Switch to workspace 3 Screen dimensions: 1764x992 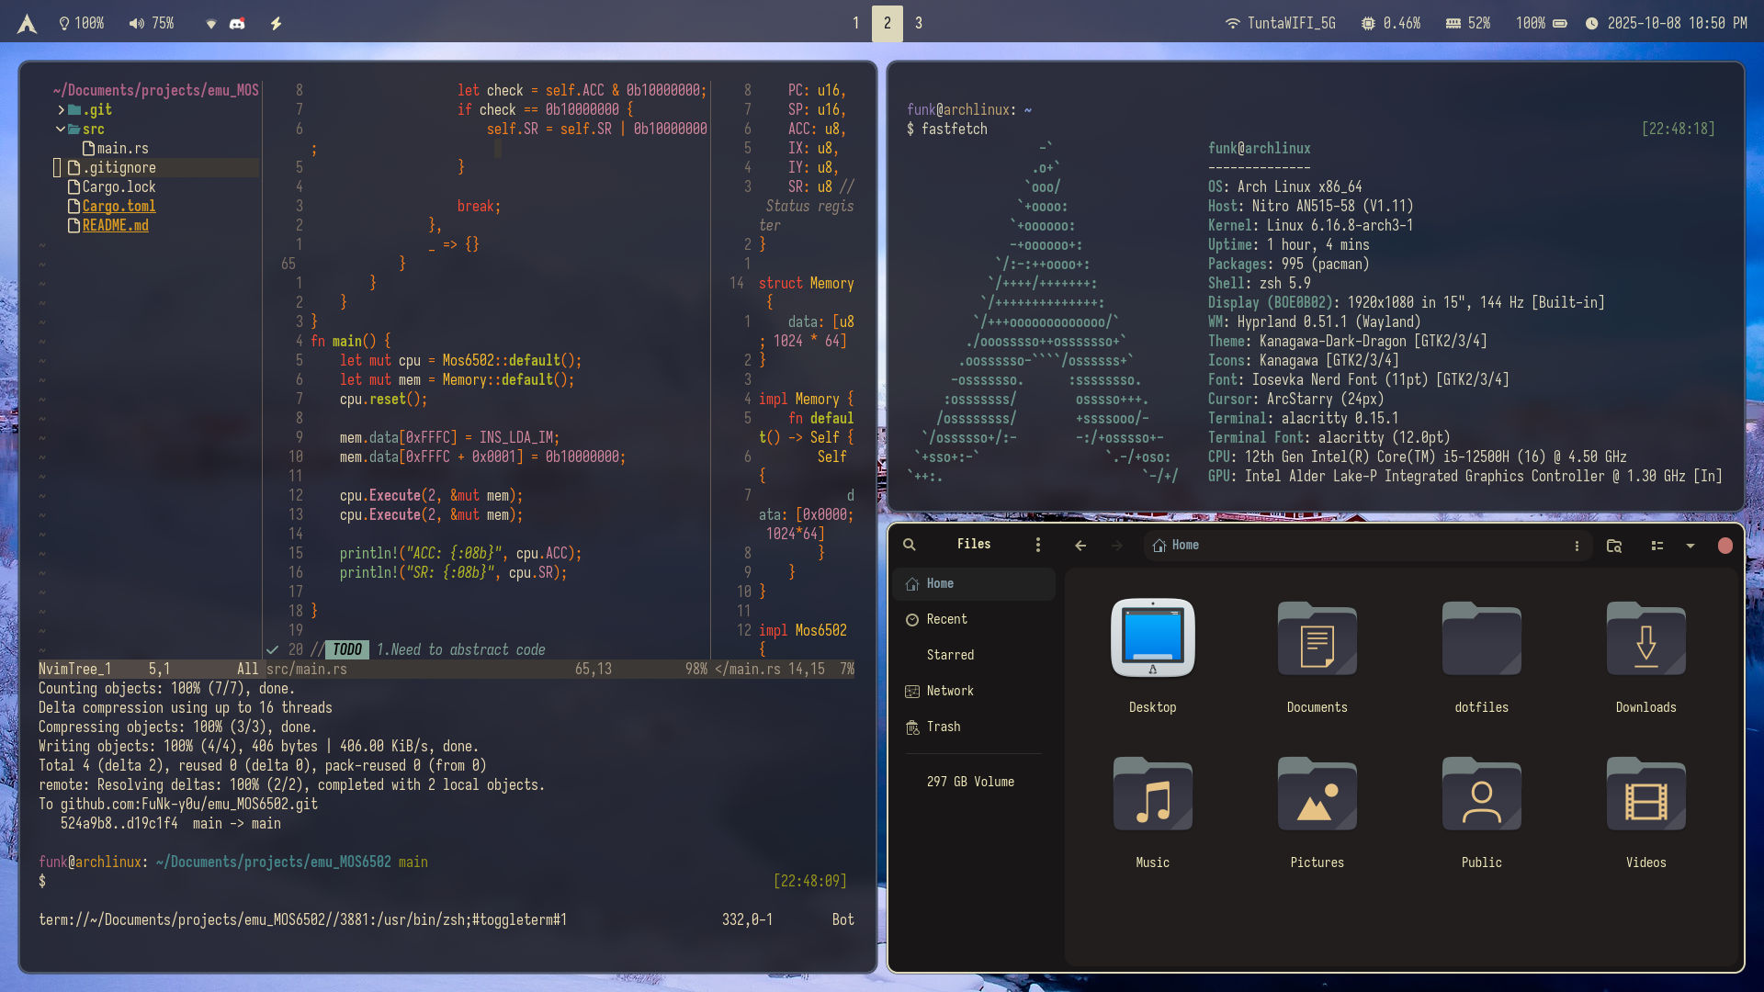pos(919,23)
